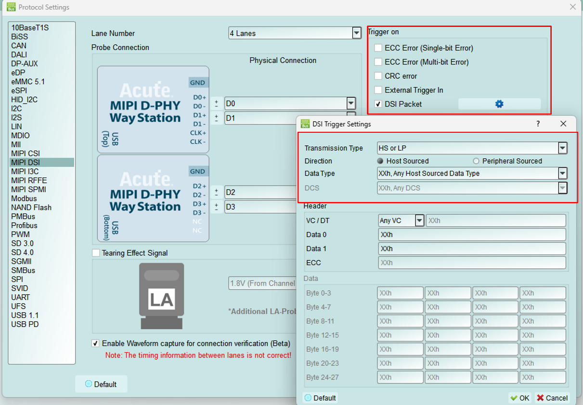Viewport: 583px width, 405px height.
Task: Toggle External Trigger In checkbox
Action: click(378, 90)
